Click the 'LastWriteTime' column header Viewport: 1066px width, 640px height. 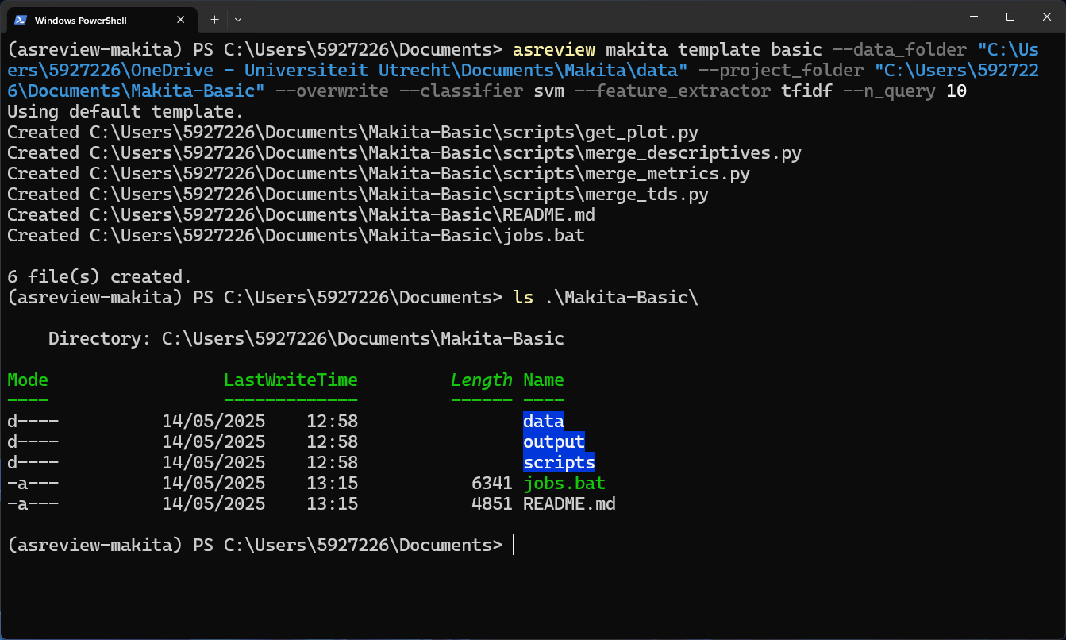click(x=291, y=380)
